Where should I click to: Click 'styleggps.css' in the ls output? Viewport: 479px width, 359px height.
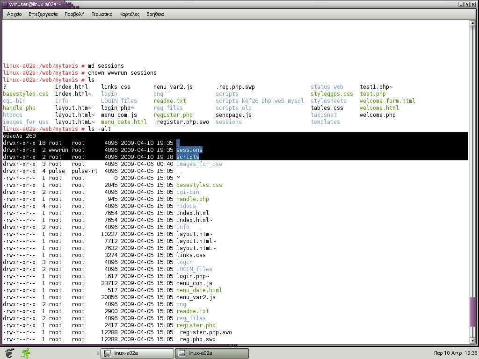point(332,94)
